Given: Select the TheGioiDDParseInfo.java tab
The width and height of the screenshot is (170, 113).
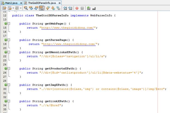Looking at the screenshot, I should [x=42, y=3].
